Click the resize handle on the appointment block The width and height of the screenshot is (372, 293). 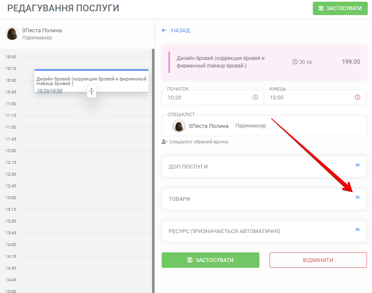pos(92,91)
